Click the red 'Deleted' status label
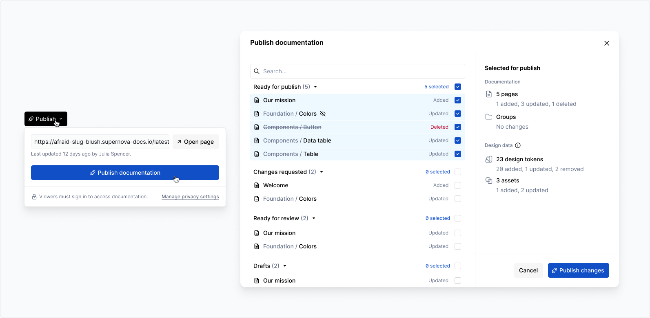This screenshot has width=650, height=318. pyautogui.click(x=439, y=127)
